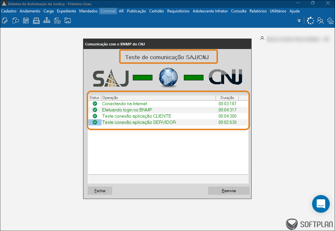
Task: Click the dialog title Comunicação com o BNMP do CNJ
Action: pyautogui.click(x=115, y=44)
